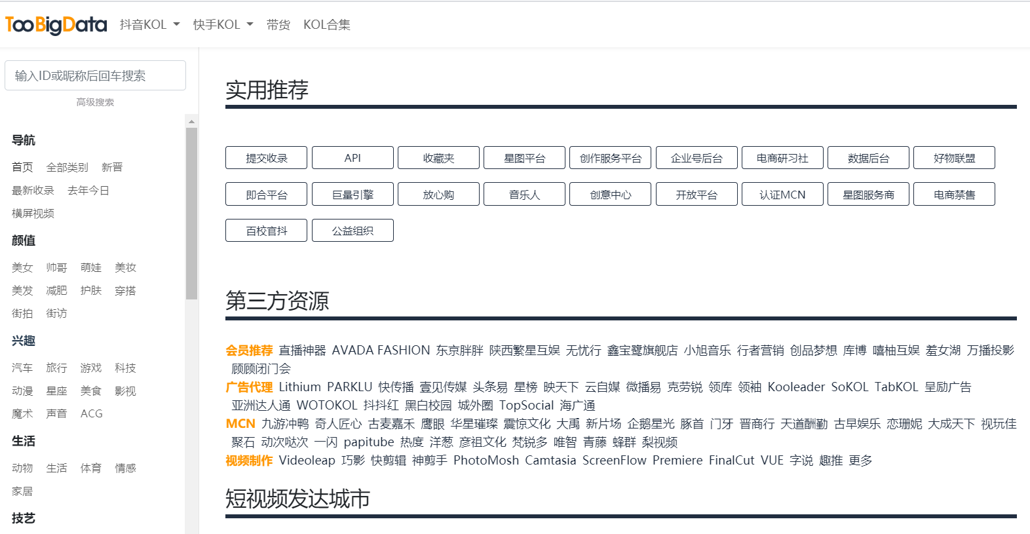Image resolution: width=1030 pixels, height=534 pixels.
Task: Select the ACG category
Action: pyautogui.click(x=92, y=413)
